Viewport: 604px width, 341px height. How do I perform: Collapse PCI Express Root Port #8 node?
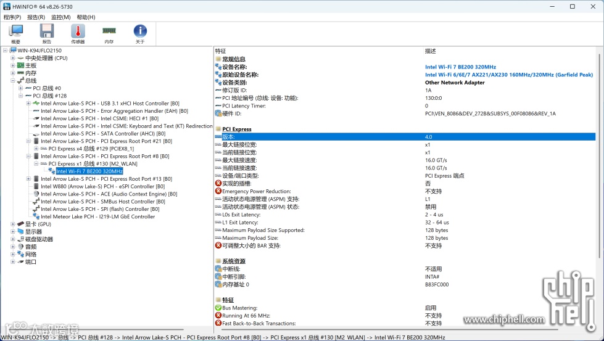tap(28, 156)
